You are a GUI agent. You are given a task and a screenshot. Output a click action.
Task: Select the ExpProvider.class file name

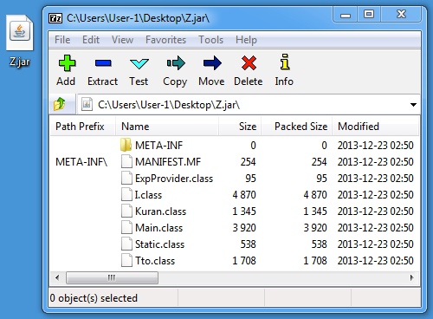tap(174, 179)
